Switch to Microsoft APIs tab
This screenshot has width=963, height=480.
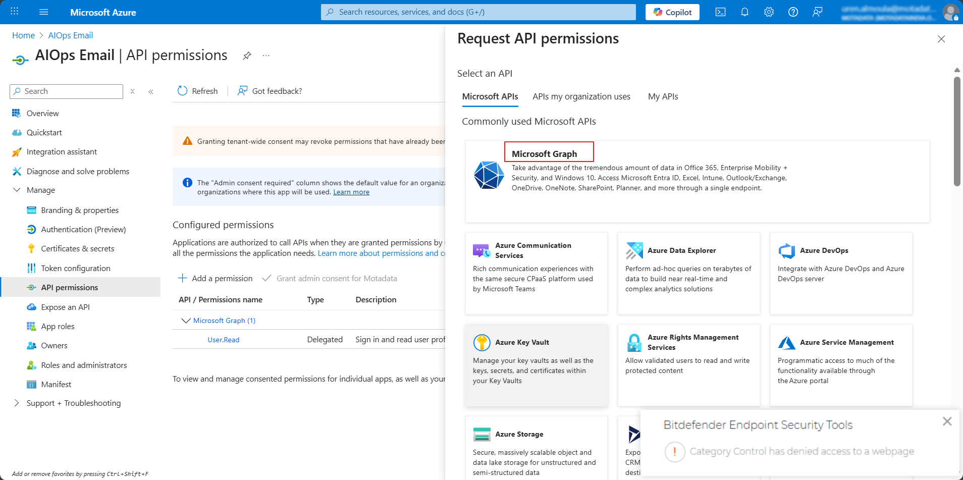(490, 96)
